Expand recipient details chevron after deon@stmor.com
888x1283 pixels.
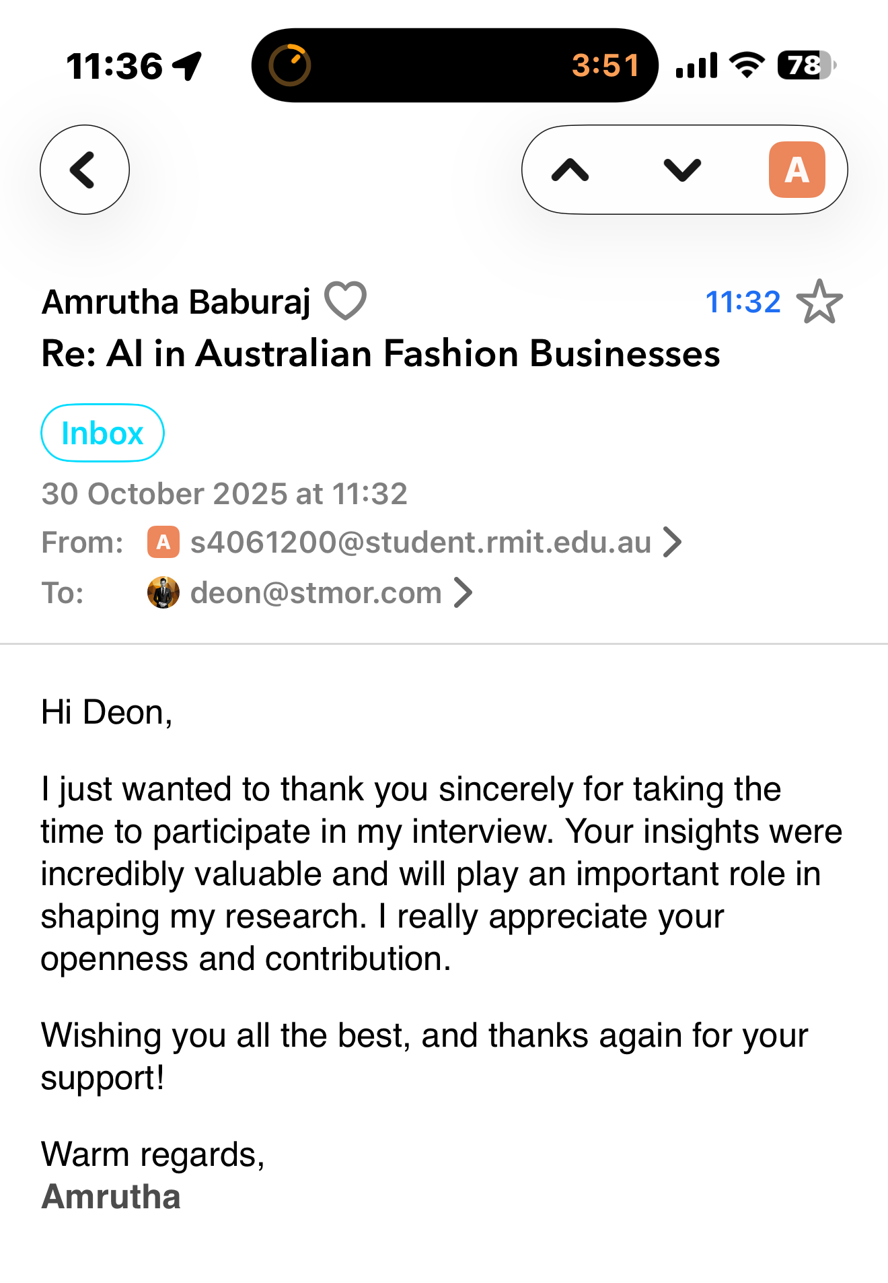point(463,592)
